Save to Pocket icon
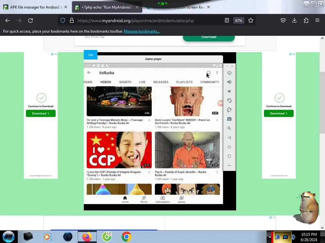 coord(283,20)
